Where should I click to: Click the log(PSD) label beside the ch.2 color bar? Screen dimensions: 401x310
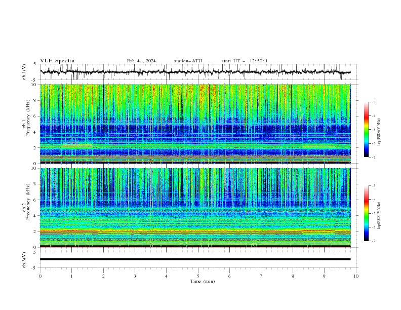point(379,216)
